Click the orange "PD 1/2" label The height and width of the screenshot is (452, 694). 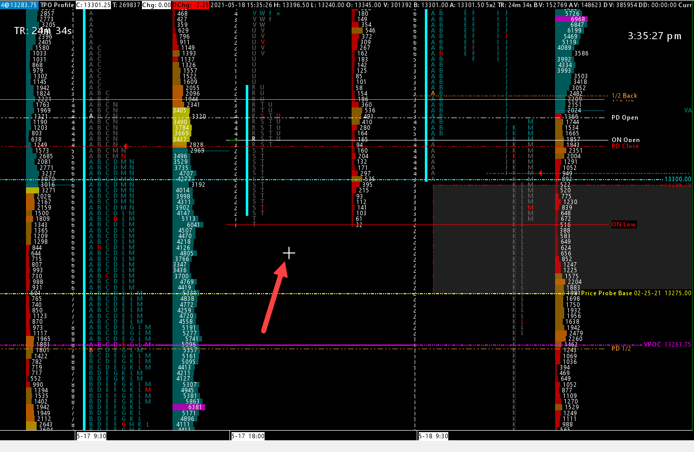coord(621,349)
